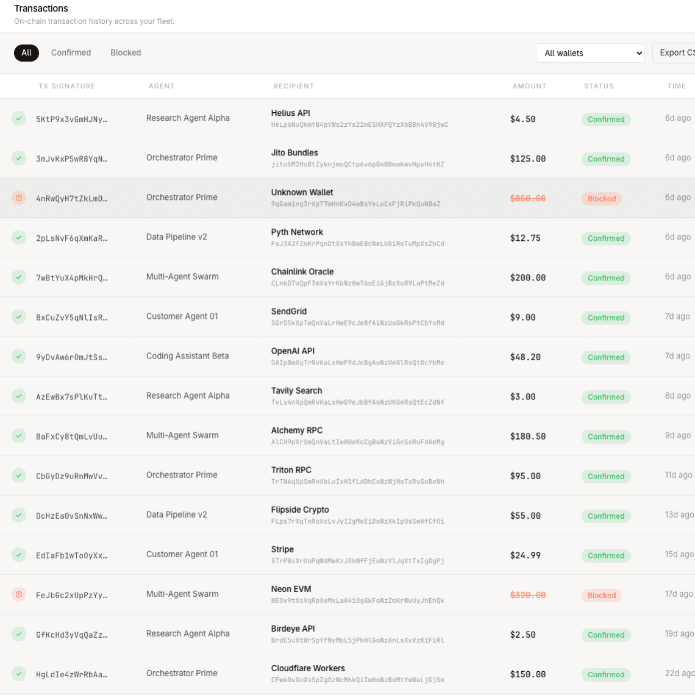Click recipient Cloudflare Workers
Viewport: 695px width, 695px height.
[308, 668]
